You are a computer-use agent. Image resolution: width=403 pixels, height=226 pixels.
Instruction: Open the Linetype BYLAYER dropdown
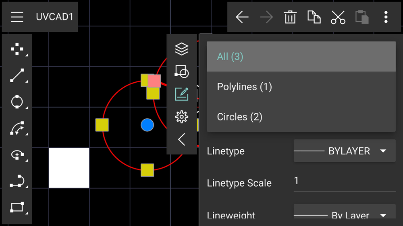point(345,151)
